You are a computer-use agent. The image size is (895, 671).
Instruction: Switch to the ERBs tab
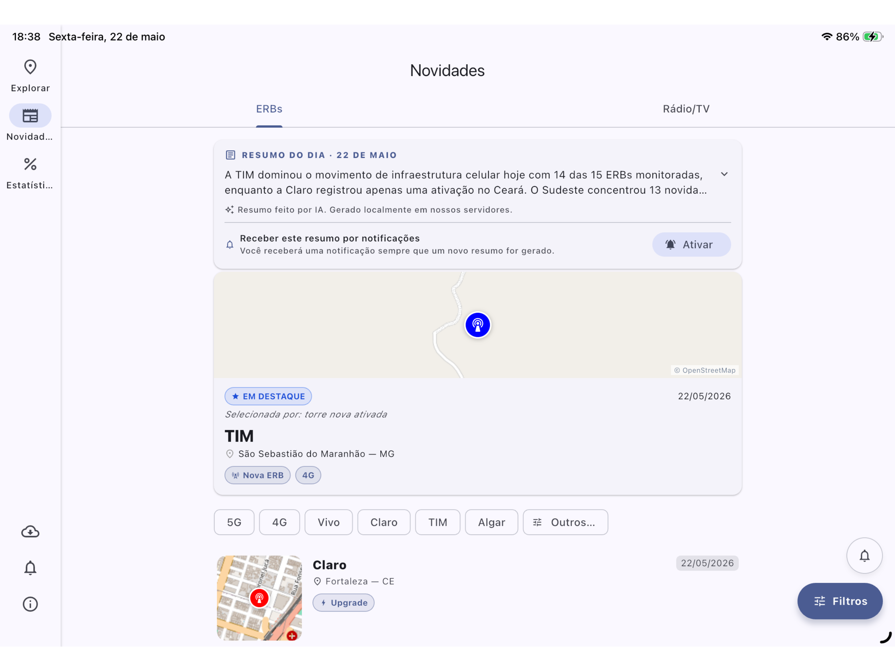tap(269, 109)
